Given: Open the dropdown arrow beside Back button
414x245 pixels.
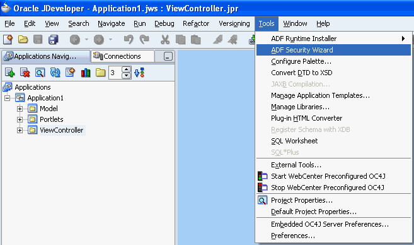Looking at the screenshot, I should [86, 40].
